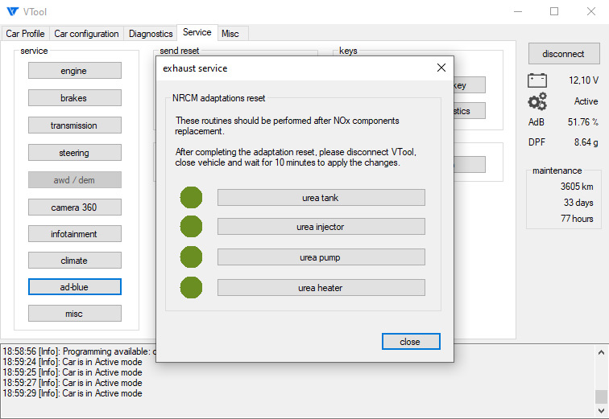Screen dimensions: 609x419
Task: Reset urea pump adaptation
Action: pyautogui.click(x=321, y=257)
